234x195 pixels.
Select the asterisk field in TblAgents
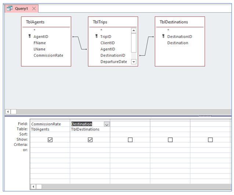click(34, 30)
